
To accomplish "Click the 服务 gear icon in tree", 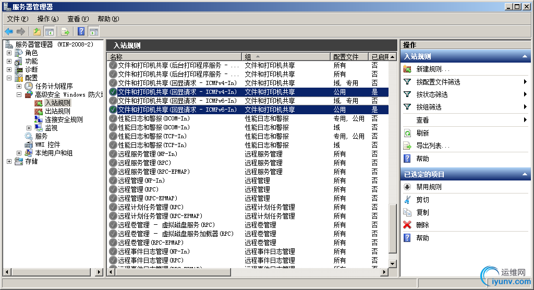I will pyautogui.click(x=29, y=136).
